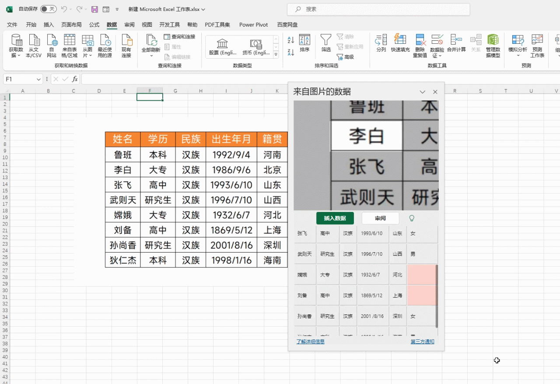This screenshot has width=560, height=384.
Task: Save the workbook with the save icon
Action: [94, 9]
